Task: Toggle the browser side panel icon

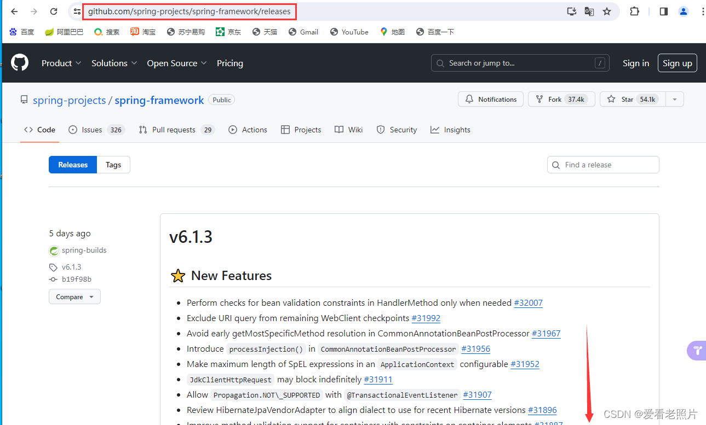Action: pos(664,11)
